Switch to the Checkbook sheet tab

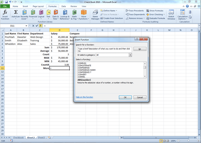[18, 138]
